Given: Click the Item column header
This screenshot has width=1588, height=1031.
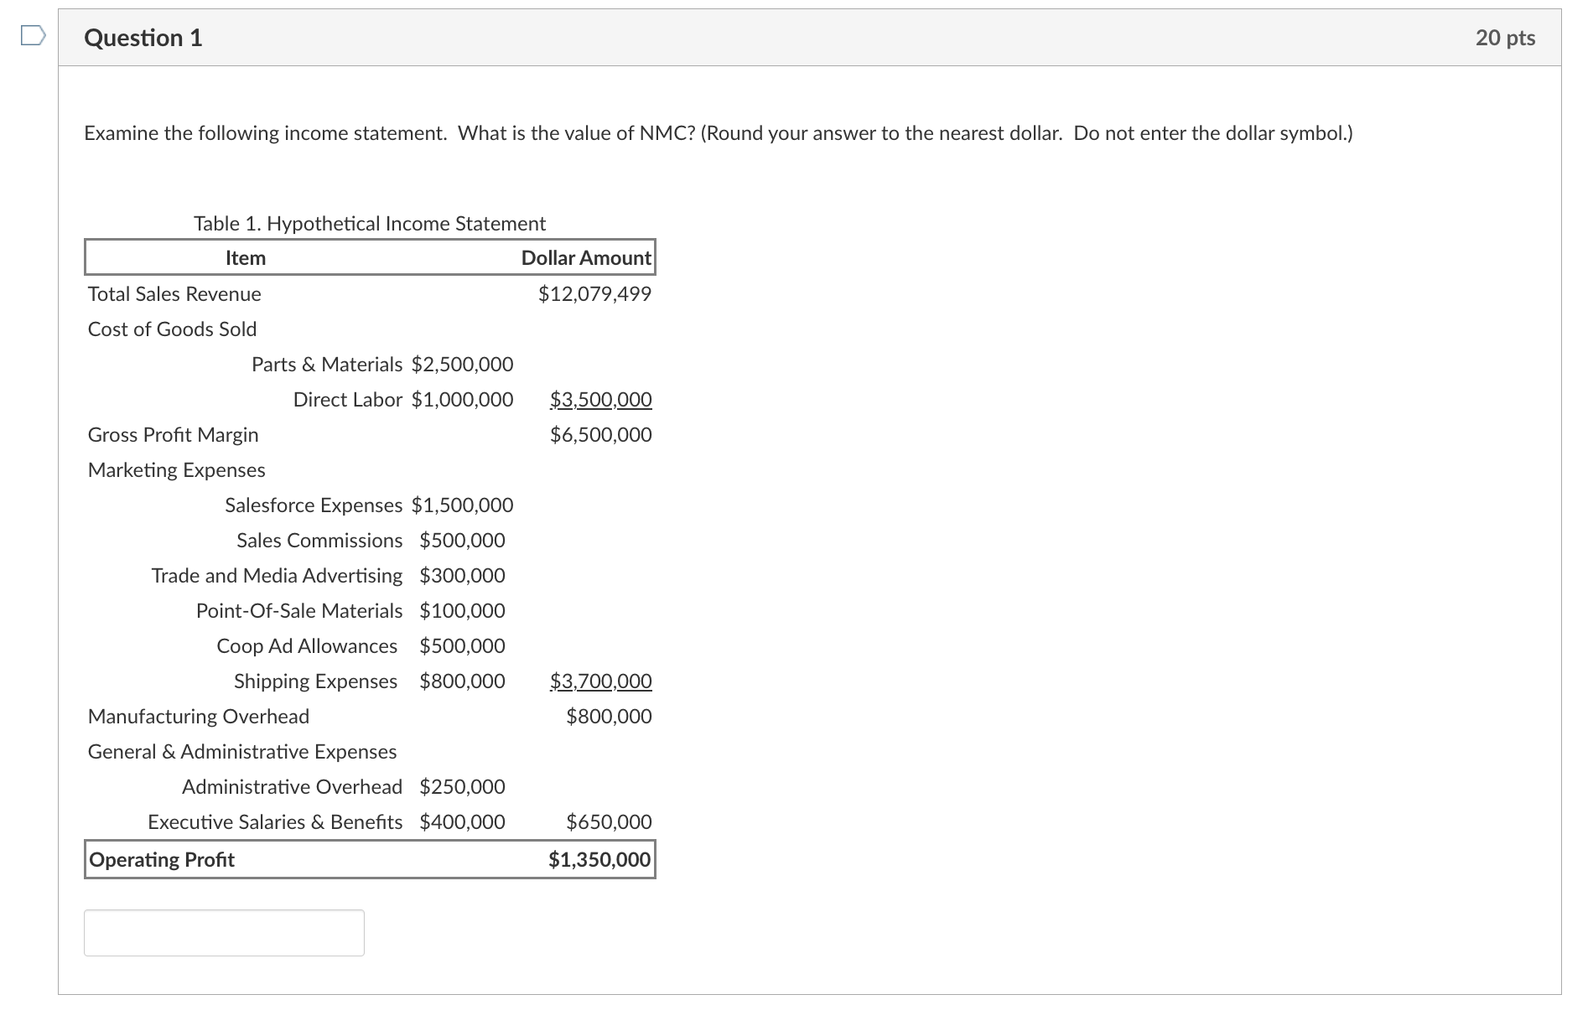Looking at the screenshot, I should point(246,258).
